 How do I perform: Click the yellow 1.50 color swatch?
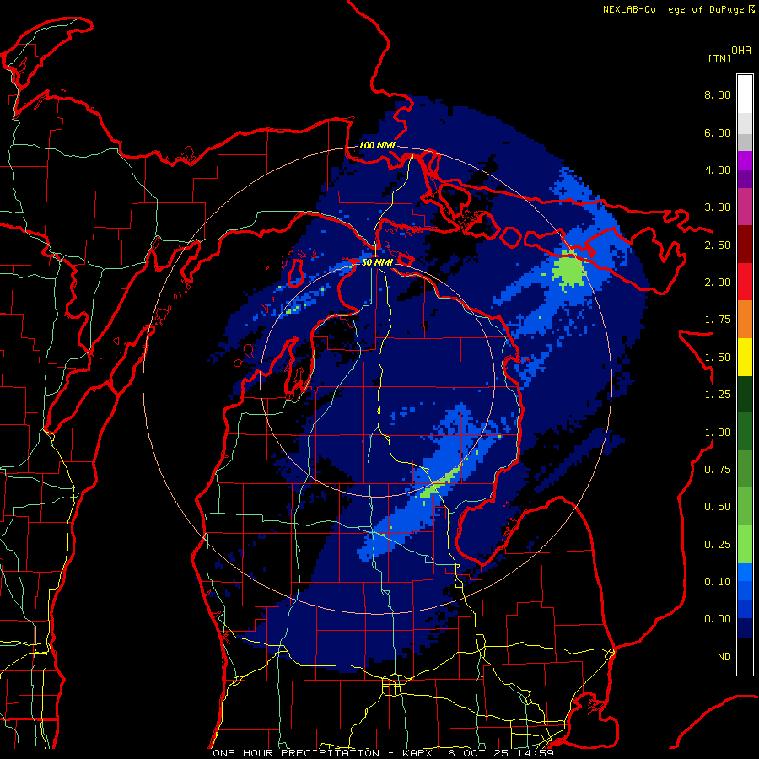coord(745,357)
